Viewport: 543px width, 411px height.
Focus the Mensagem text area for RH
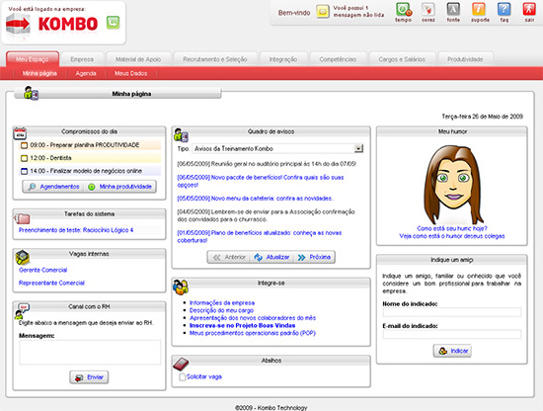coord(90,352)
